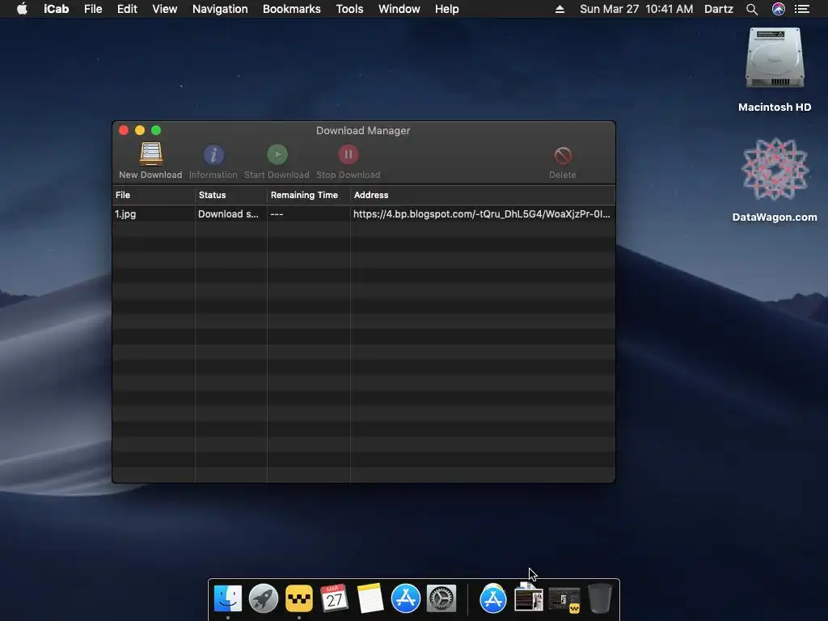Click the date and time display
The image size is (828, 621).
click(636, 9)
